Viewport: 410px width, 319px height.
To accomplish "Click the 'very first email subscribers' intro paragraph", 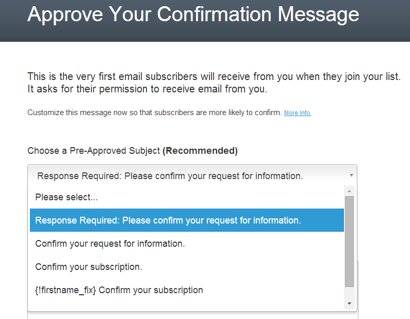I will click(x=214, y=77).
